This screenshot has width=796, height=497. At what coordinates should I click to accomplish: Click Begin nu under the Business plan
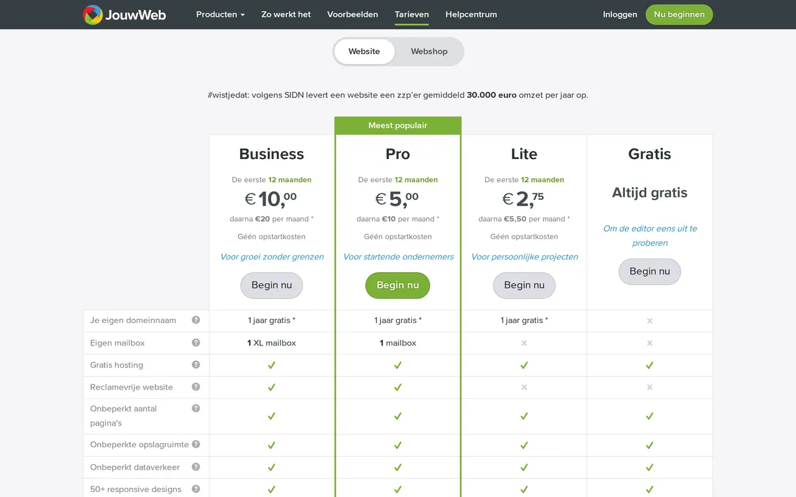pyautogui.click(x=272, y=285)
